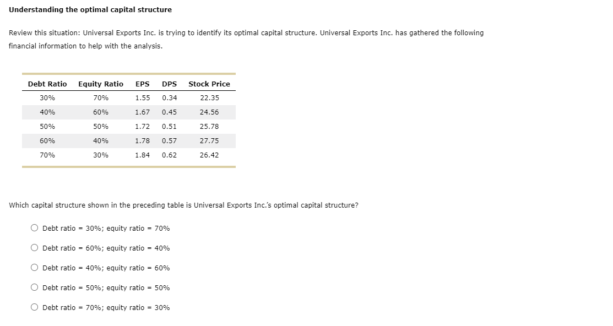Click the stock price value 25.78
Viewport: 613px width, 326px height.
coord(210,126)
